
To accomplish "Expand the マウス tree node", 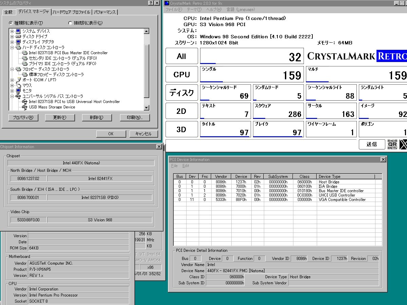I will [x=12, y=85].
